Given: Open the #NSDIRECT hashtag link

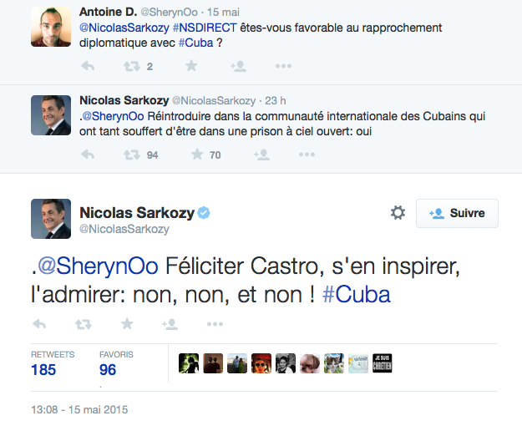Looking at the screenshot, I should [x=204, y=28].
